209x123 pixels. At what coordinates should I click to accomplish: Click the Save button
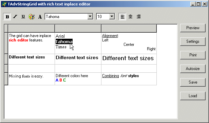[193, 82]
